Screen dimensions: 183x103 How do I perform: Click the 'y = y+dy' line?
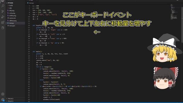[x=40, y=58]
